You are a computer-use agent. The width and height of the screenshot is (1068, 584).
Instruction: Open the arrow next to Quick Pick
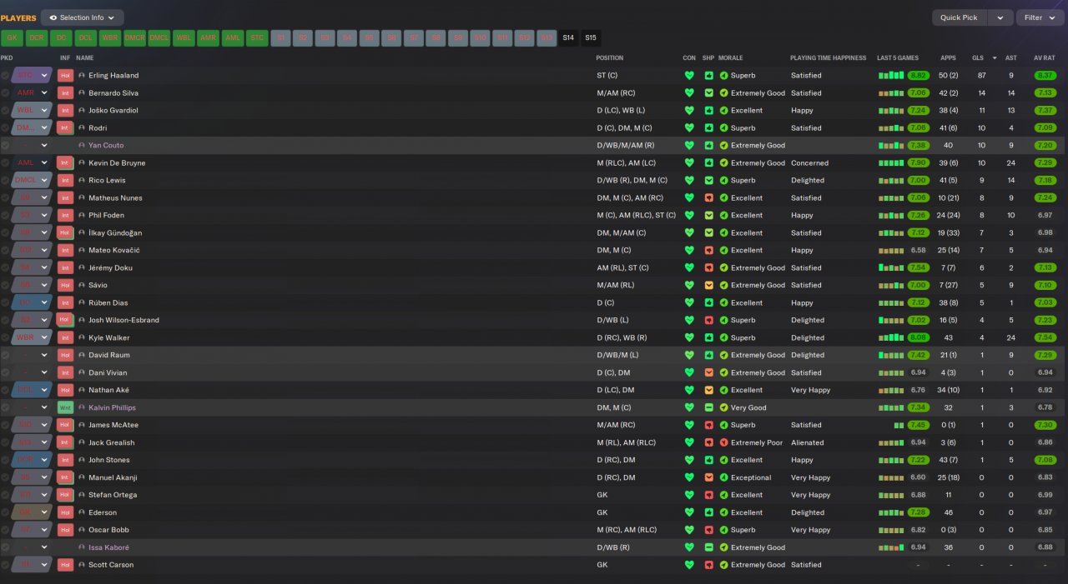click(x=1000, y=17)
